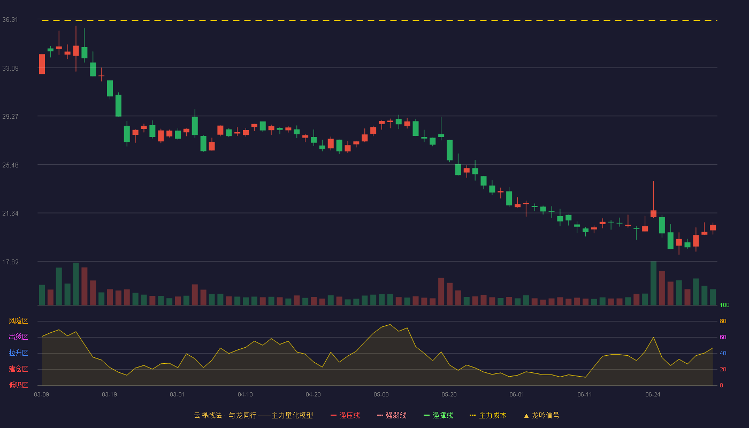
Task: Click the orange 80 indicator axis value
Action: [x=723, y=321]
